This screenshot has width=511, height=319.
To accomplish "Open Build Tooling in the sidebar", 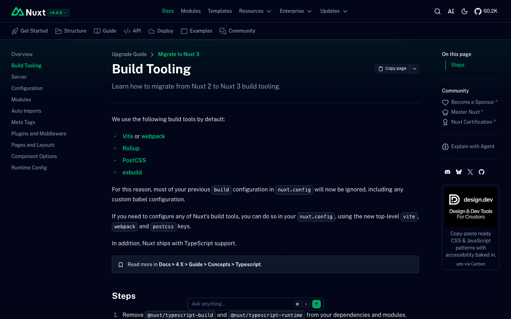I will pos(26,66).
